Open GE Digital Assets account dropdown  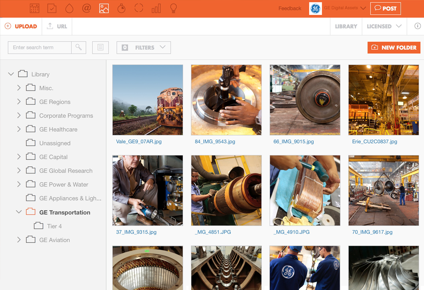click(345, 8)
